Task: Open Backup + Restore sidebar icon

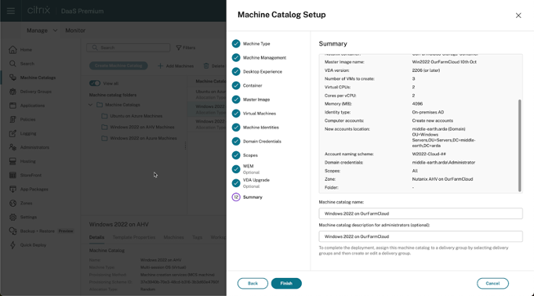Action: pyautogui.click(x=13, y=231)
